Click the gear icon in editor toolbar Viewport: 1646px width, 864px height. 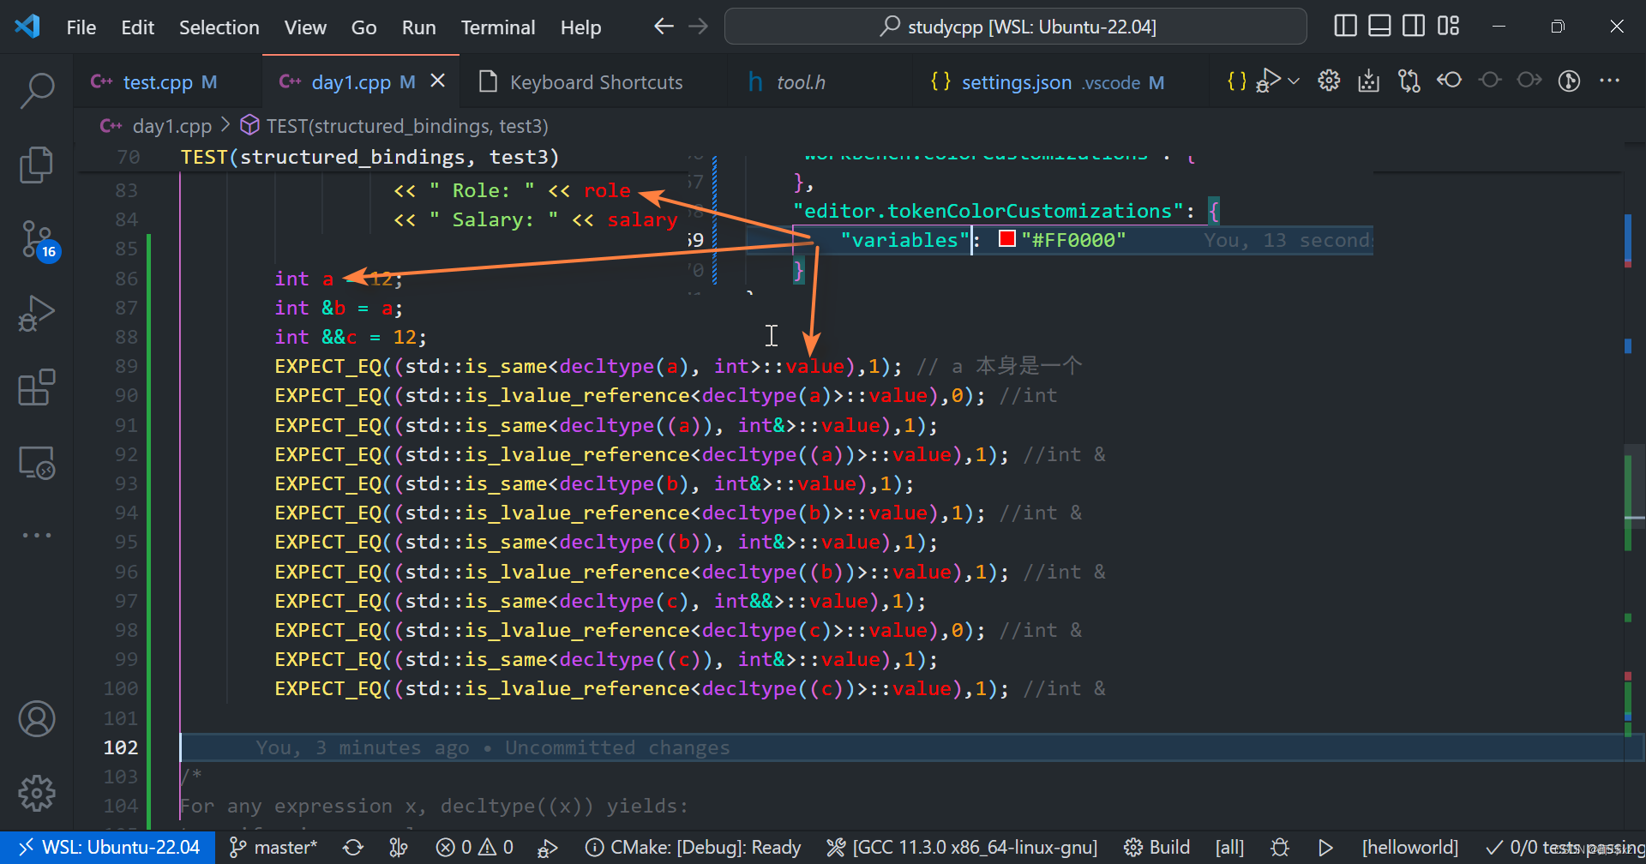pyautogui.click(x=1329, y=81)
